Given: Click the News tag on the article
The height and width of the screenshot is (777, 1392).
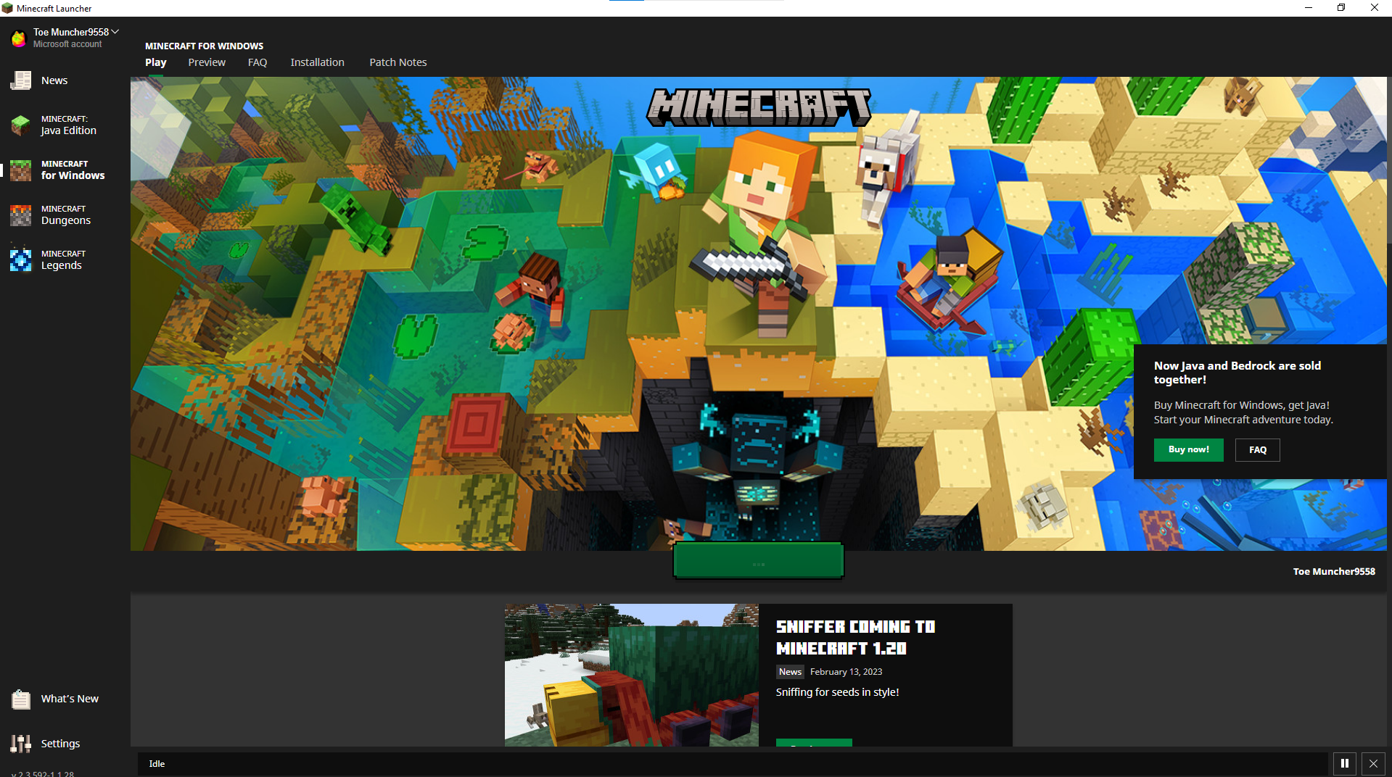Looking at the screenshot, I should [790, 672].
